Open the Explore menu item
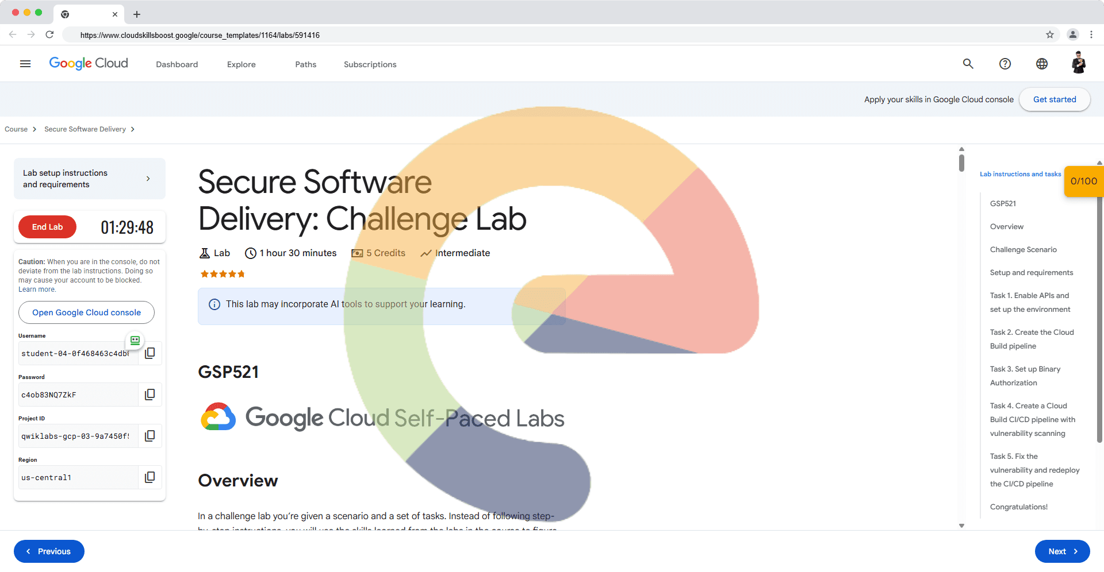The width and height of the screenshot is (1104, 572). (x=241, y=64)
